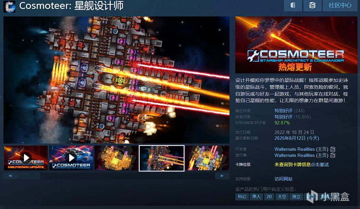
Task: Click the SteamDB icon next to publisher name
Action: click(x=333, y=156)
